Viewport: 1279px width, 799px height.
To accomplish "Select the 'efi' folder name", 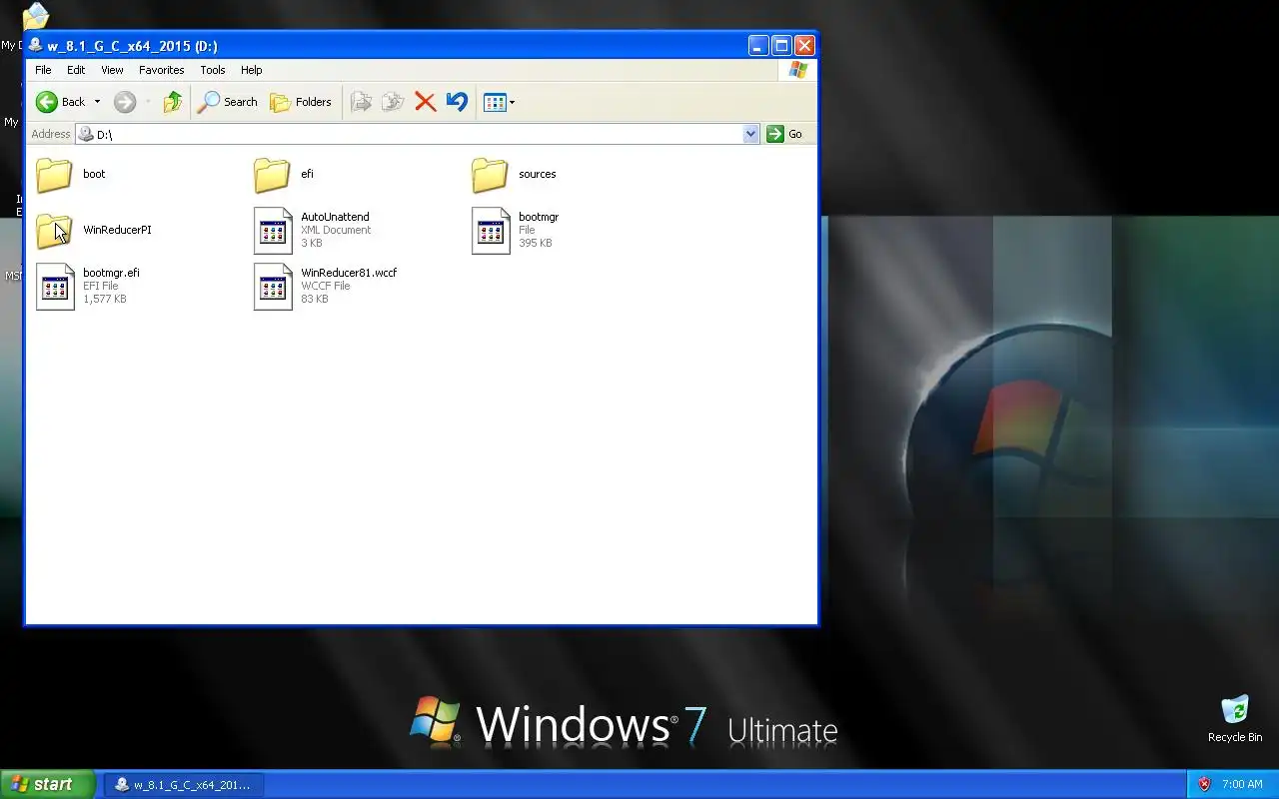I will pos(307,174).
